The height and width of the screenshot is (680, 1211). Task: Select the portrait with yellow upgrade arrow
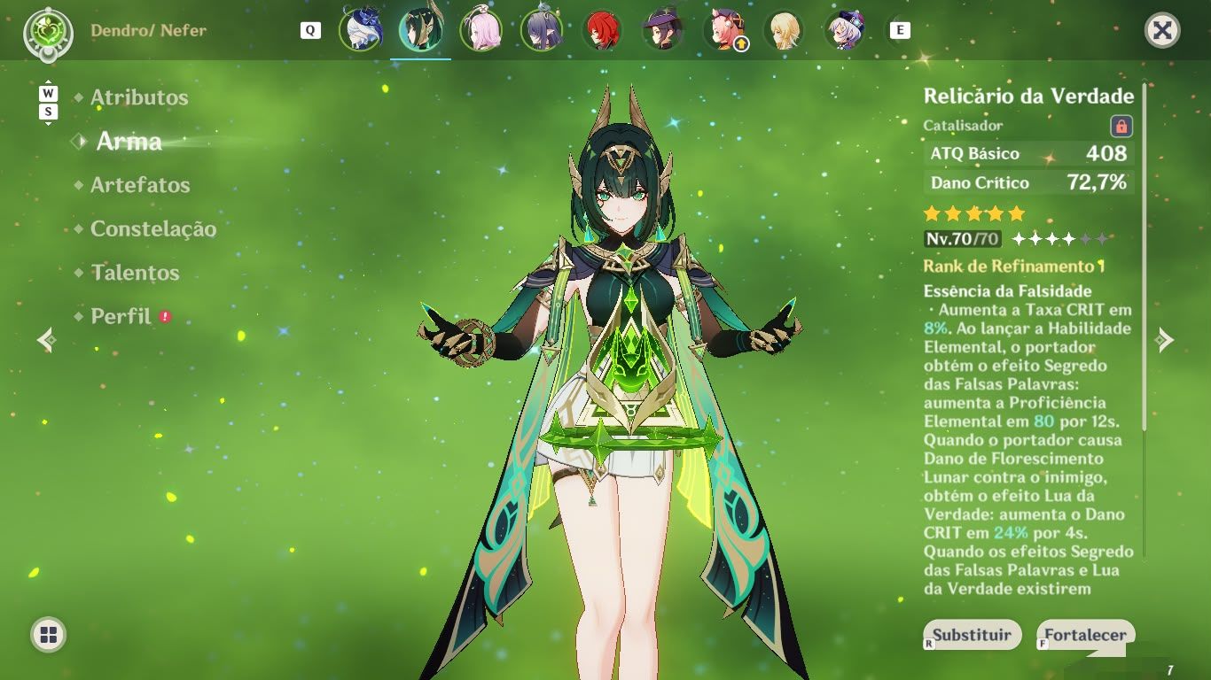(725, 30)
